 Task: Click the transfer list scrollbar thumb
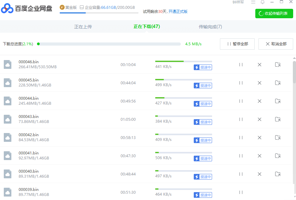tap(294, 72)
